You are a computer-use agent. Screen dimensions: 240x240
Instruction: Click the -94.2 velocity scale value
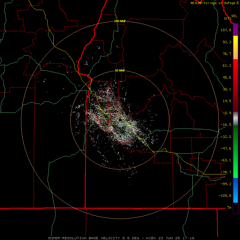coord(226,184)
